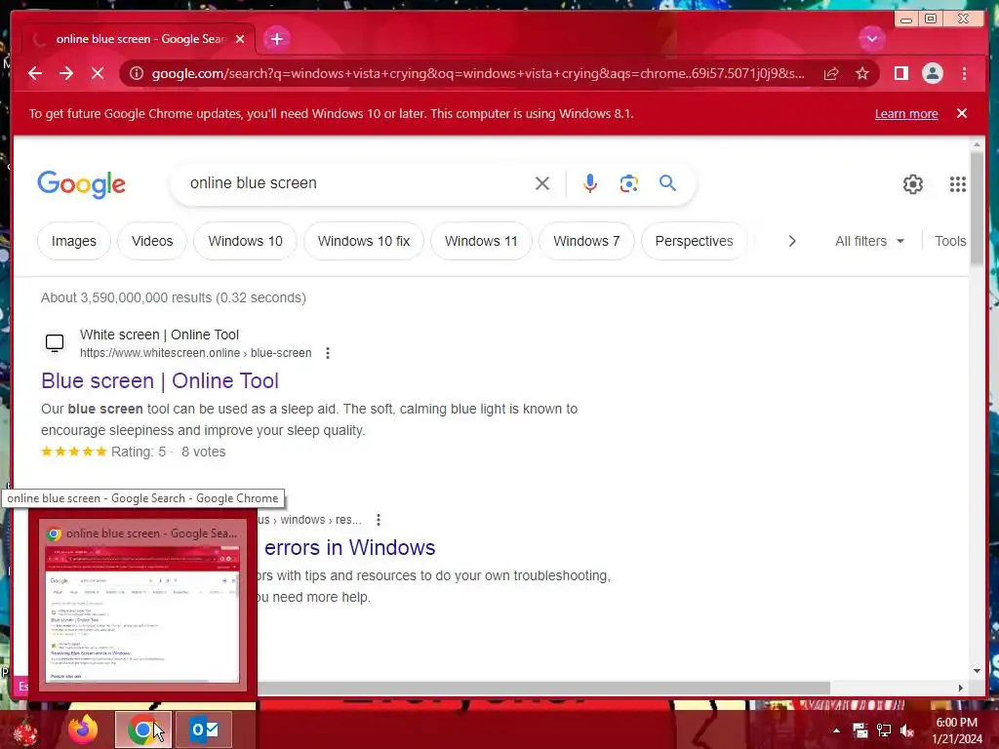Open the network tray icon
This screenshot has height=749, width=999.
pyautogui.click(x=884, y=730)
